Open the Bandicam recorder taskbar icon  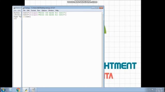coord(33,90)
